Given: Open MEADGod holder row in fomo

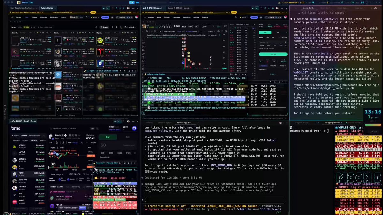Looking at the screenshot, I should [71, 198].
